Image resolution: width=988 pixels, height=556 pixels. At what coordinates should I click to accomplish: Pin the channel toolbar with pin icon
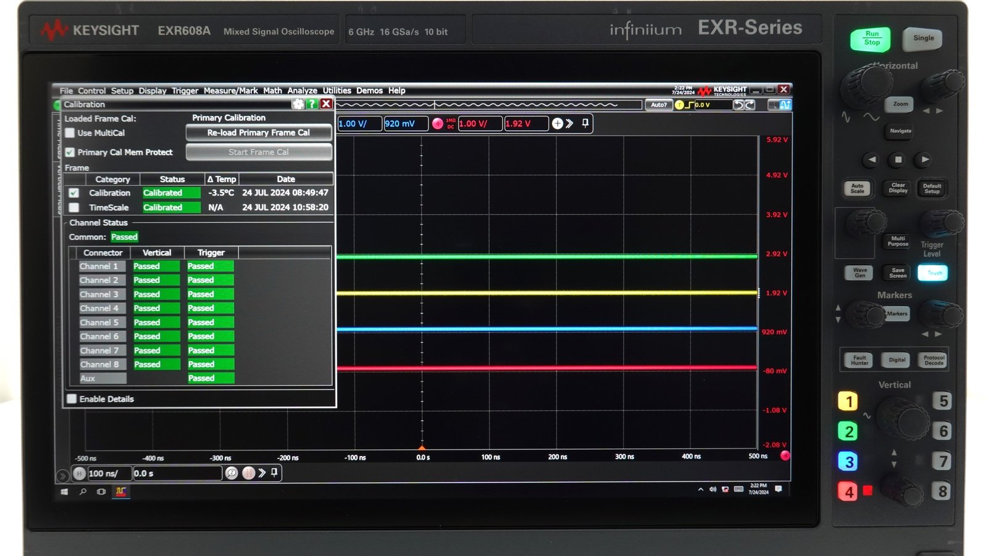coord(585,123)
